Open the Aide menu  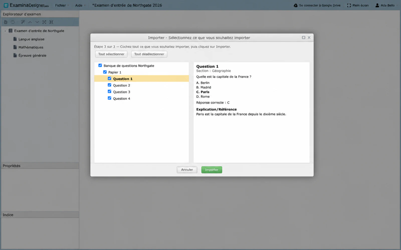[80, 5]
